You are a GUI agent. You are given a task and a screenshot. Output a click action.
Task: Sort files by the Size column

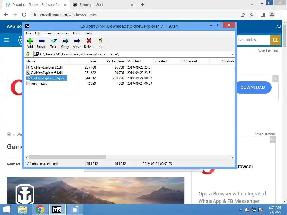click(83, 61)
